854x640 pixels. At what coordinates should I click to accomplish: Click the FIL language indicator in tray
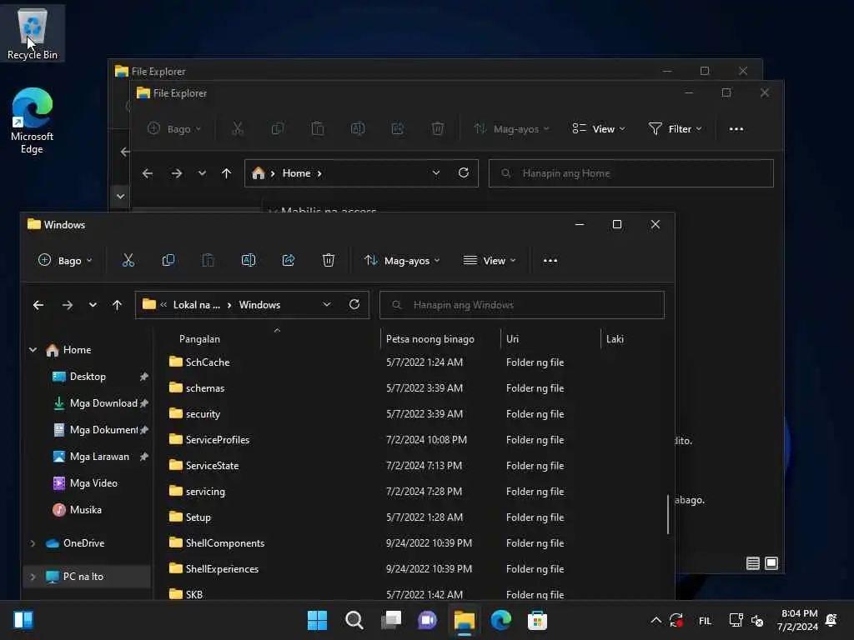pos(705,620)
